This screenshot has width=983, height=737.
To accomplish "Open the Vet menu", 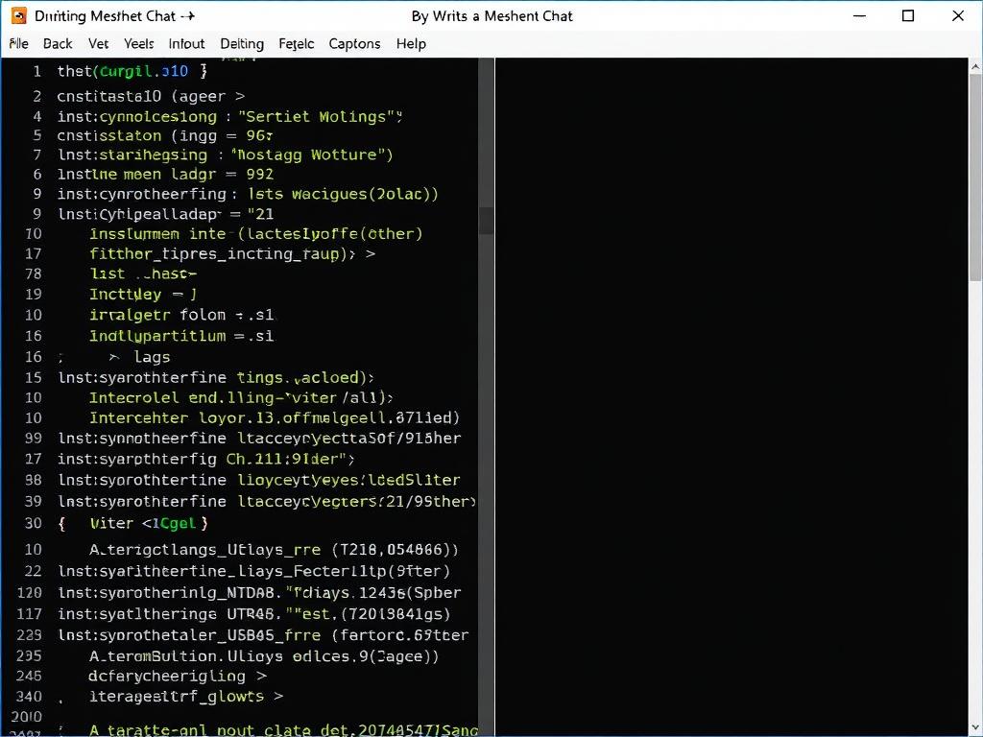I will [99, 44].
